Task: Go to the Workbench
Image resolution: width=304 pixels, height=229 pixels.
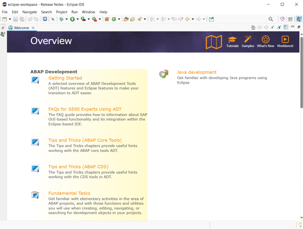Action: 285,42
